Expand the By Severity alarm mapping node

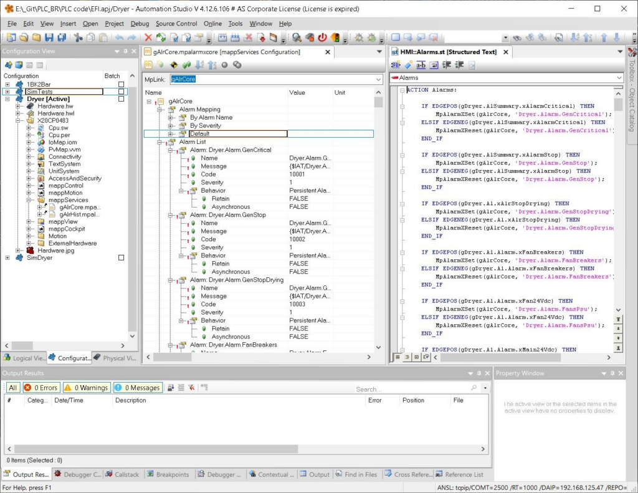point(171,125)
